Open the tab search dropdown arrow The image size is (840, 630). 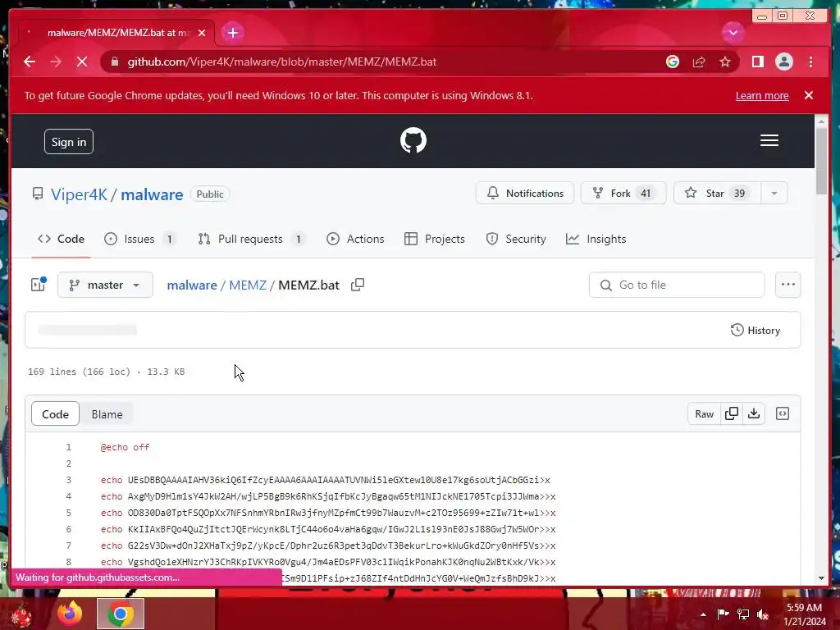point(733,33)
